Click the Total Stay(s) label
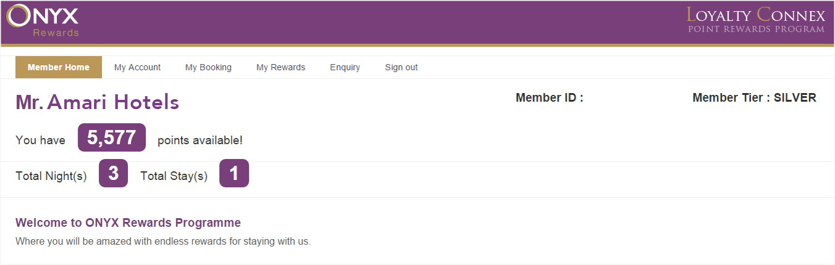This screenshot has width=835, height=265. point(174,176)
